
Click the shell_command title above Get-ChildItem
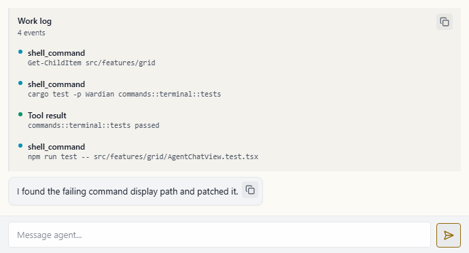(x=56, y=53)
